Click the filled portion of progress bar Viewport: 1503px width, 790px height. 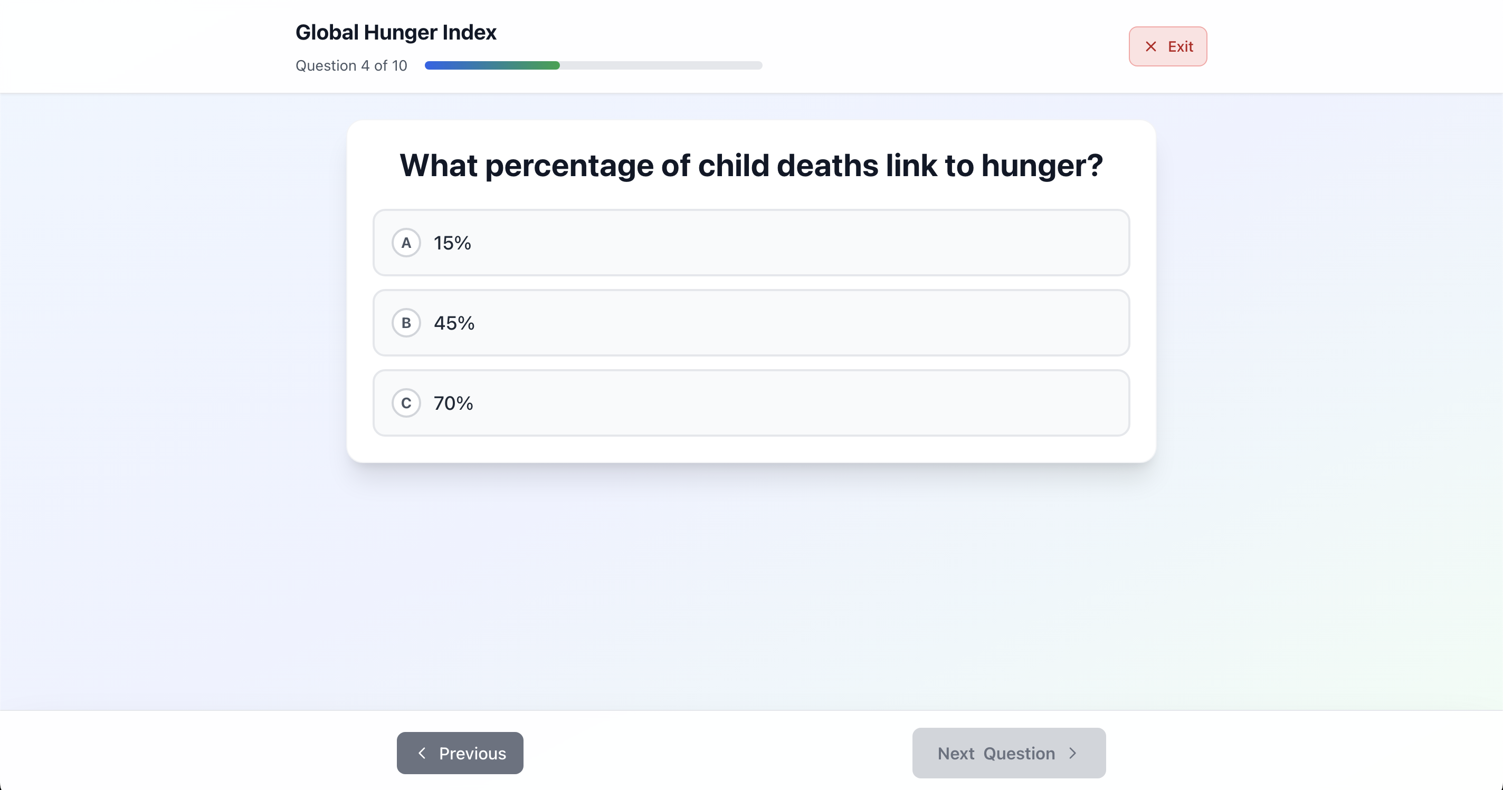tap(492, 65)
